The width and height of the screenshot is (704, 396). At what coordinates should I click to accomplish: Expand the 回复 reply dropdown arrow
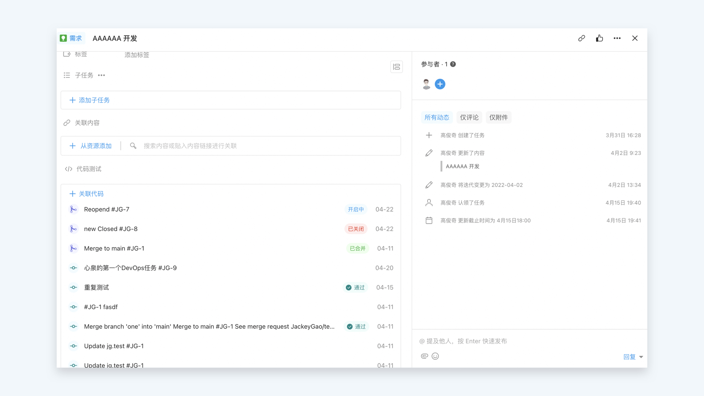click(641, 357)
